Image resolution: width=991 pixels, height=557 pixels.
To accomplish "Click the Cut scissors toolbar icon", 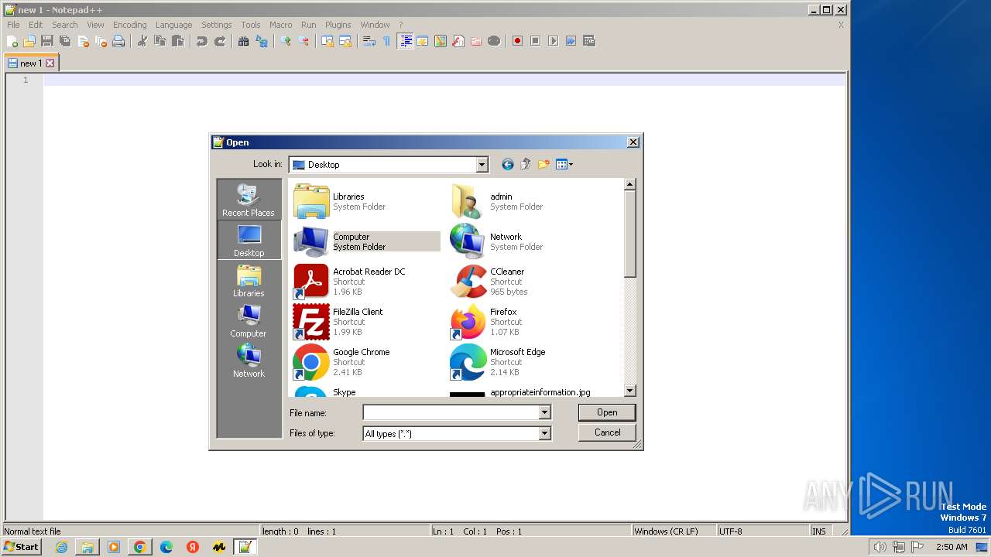I will click(x=142, y=41).
